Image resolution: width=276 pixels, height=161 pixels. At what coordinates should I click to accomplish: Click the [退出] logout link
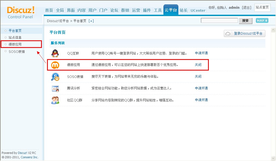pyautogui.click(x=246, y=7)
